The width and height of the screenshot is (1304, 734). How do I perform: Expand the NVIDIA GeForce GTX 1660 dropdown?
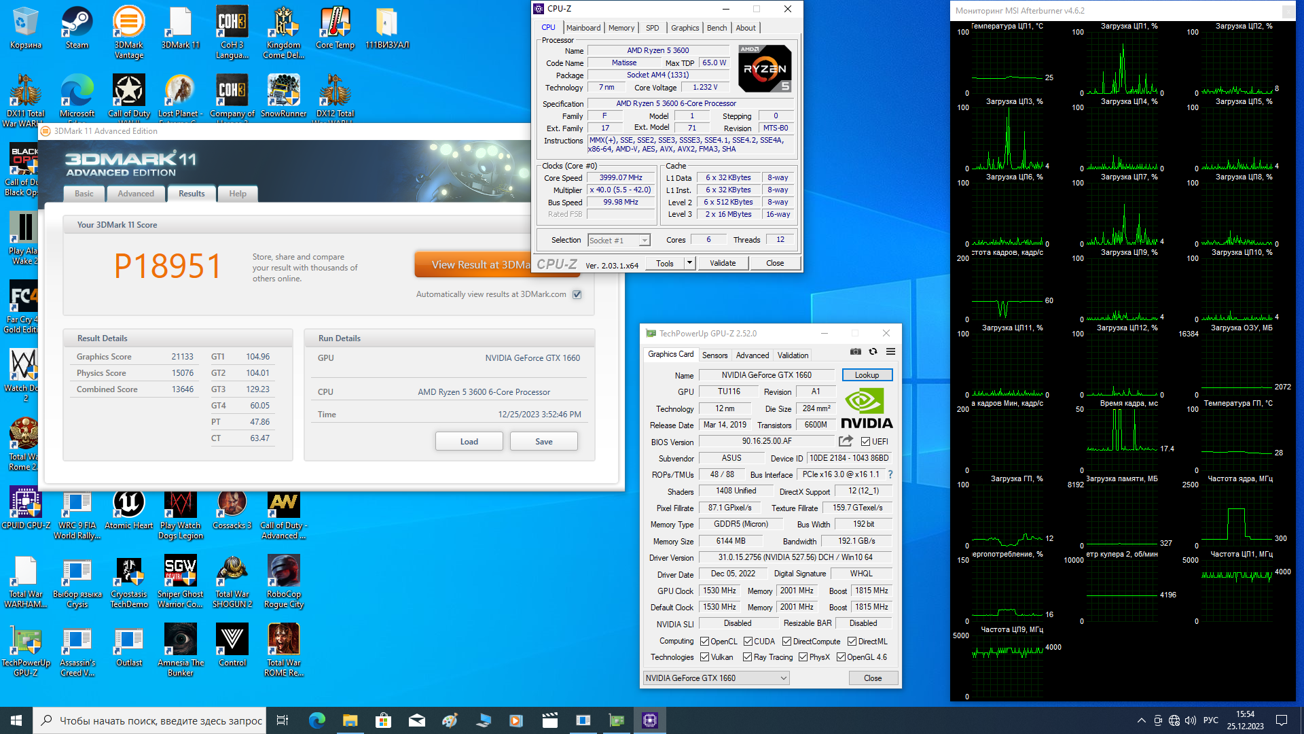[783, 678]
